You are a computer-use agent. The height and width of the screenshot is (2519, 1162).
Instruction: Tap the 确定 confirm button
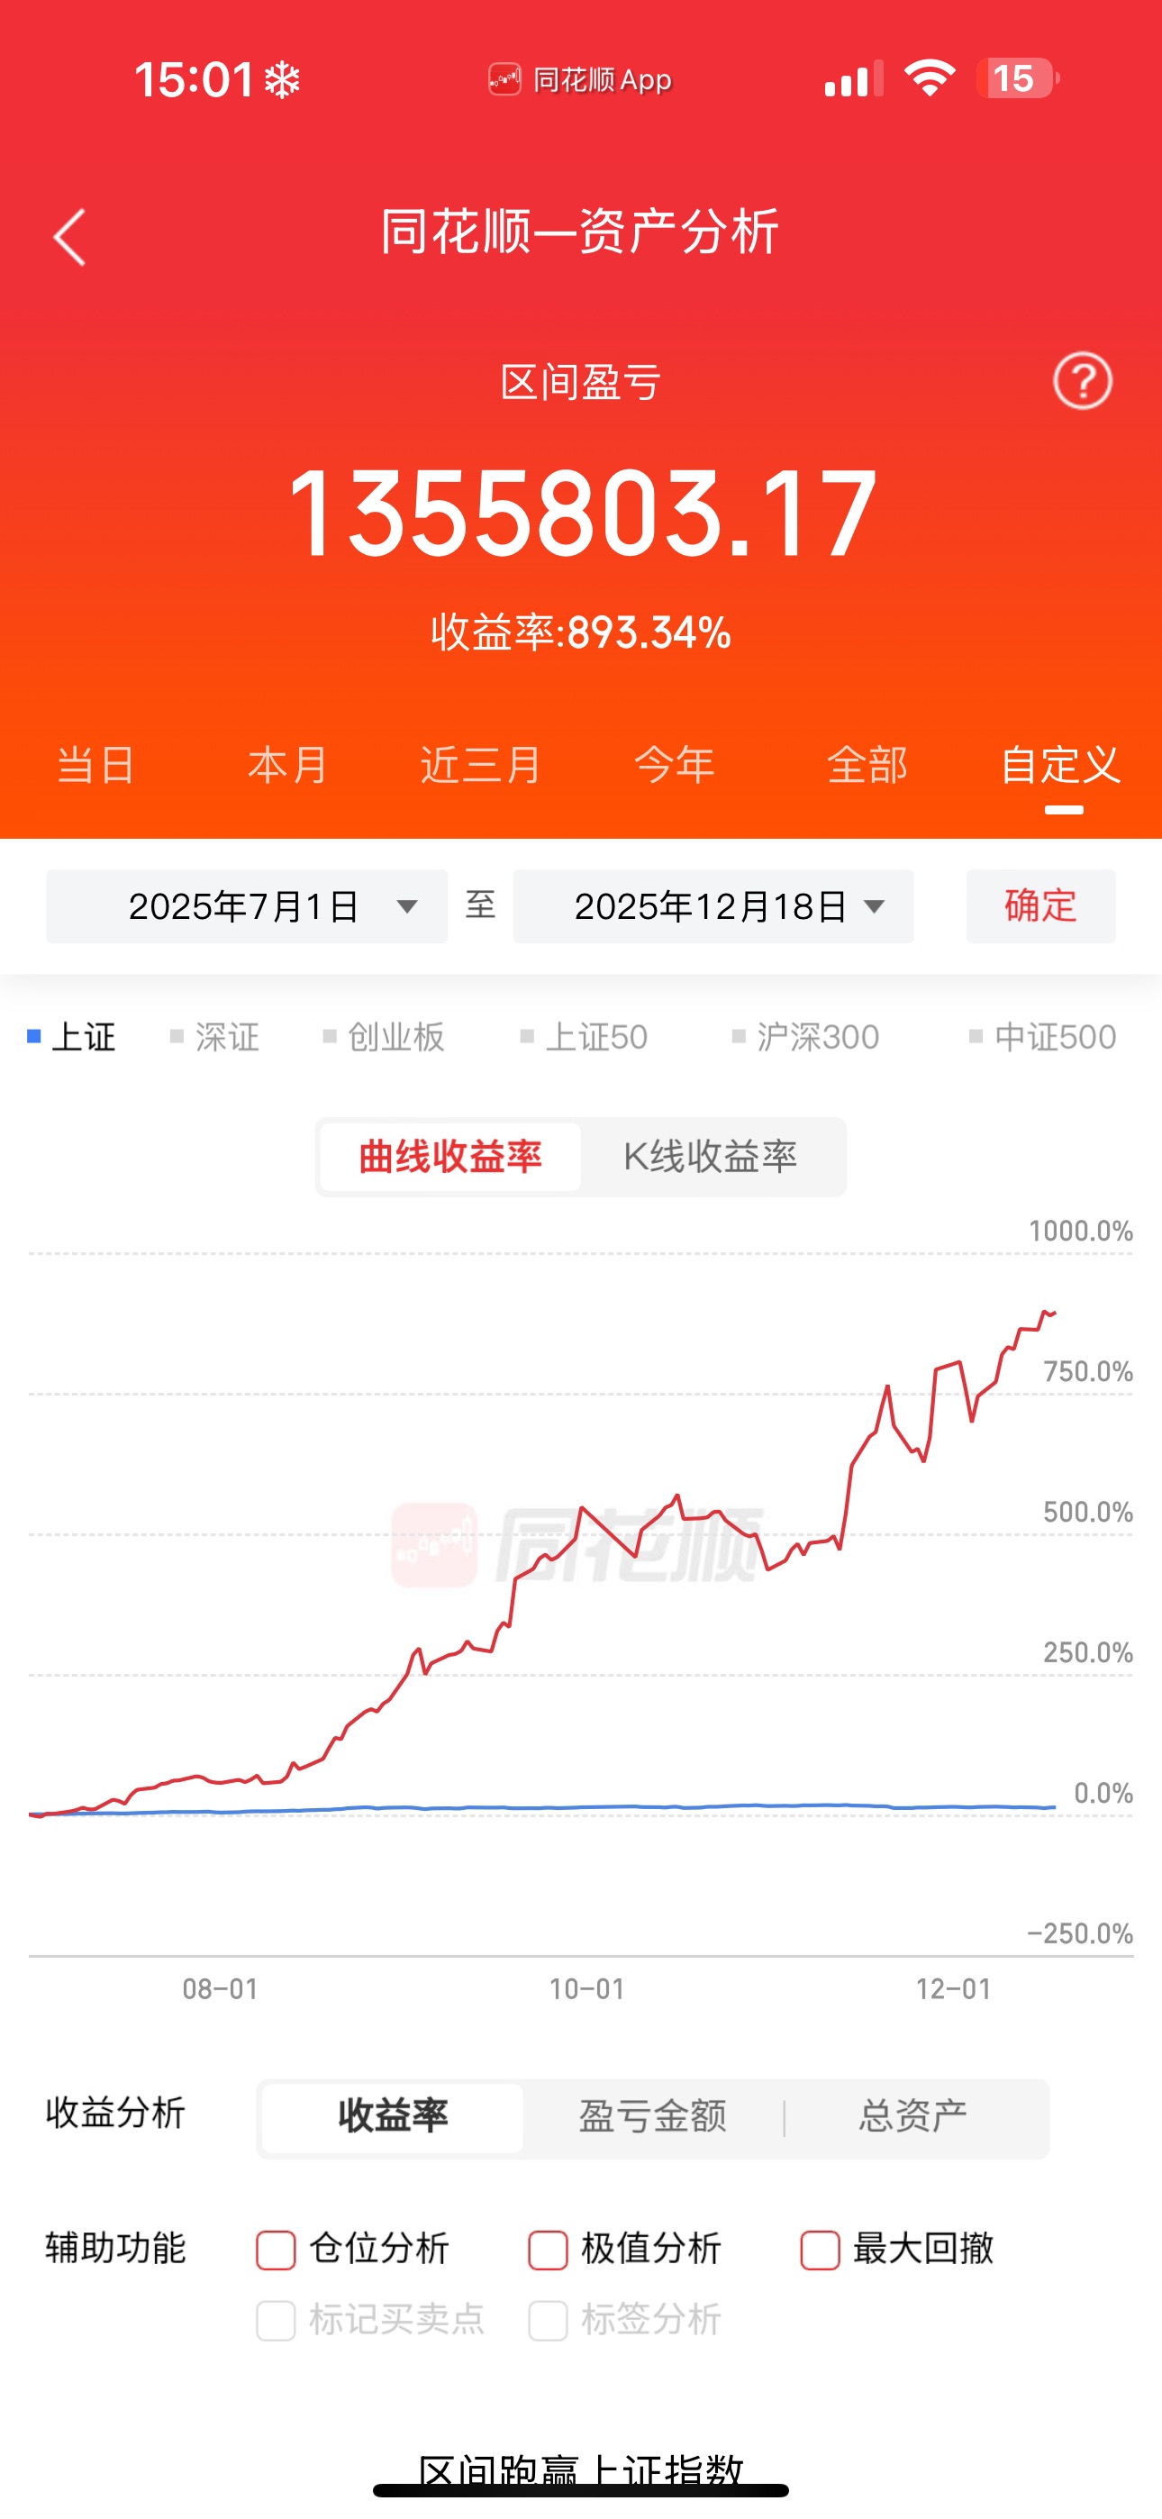coord(1040,906)
